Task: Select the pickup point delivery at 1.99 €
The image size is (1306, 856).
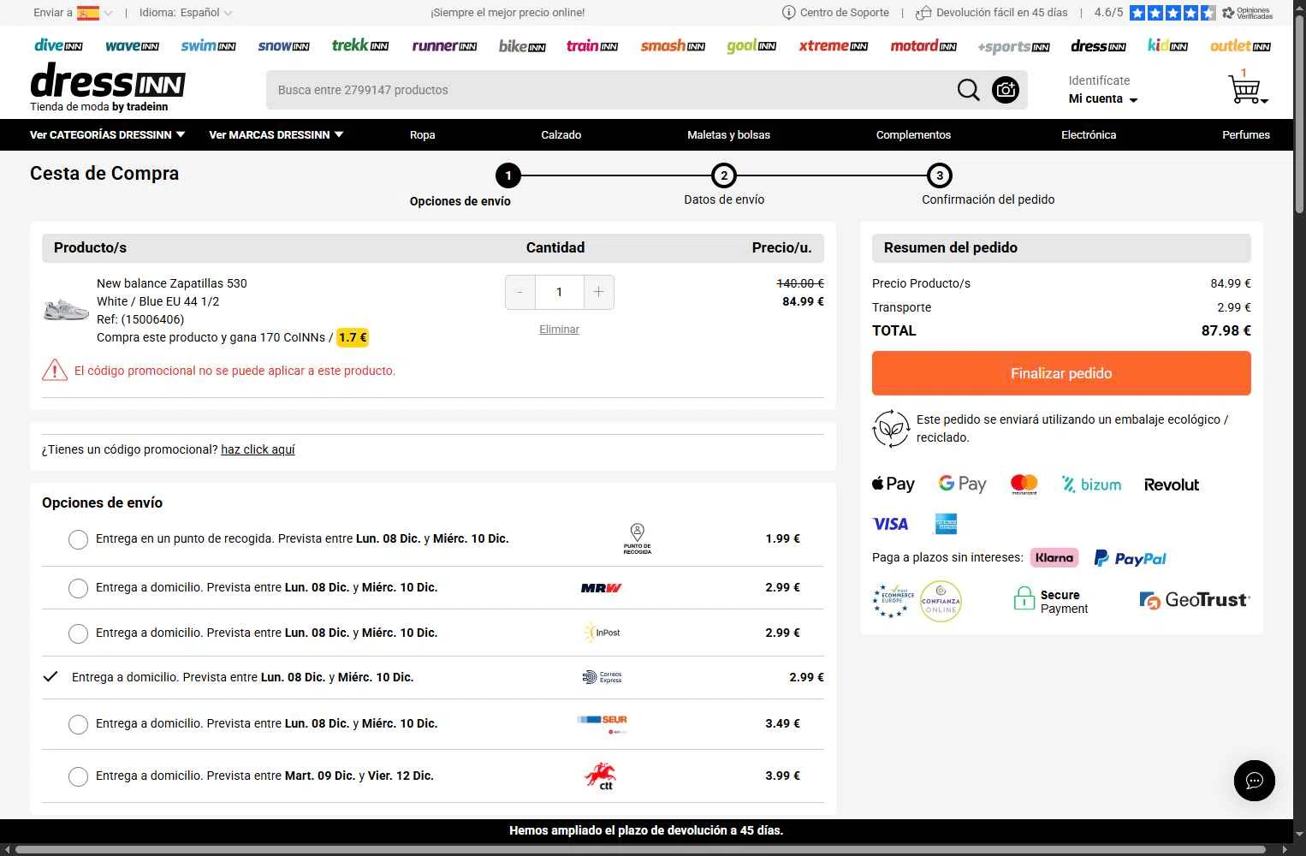Action: click(x=78, y=539)
